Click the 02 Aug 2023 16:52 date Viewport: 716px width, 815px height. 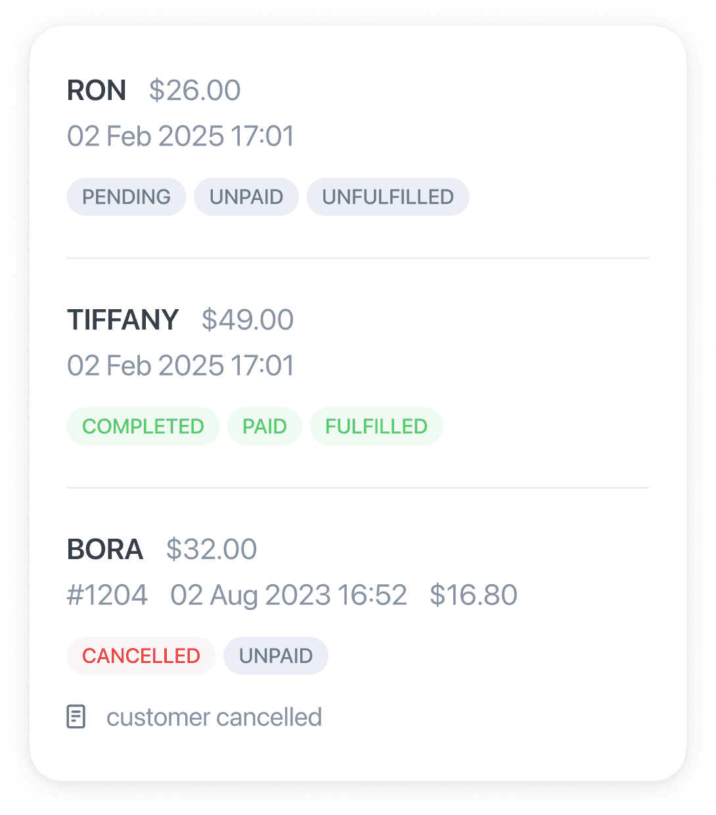[289, 595]
